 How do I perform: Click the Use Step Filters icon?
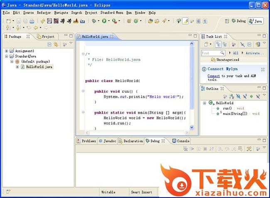[x=249, y=149]
